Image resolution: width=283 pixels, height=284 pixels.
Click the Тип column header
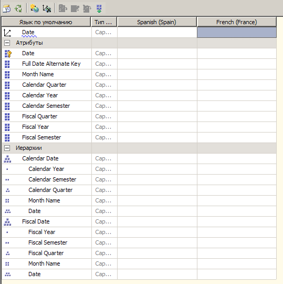(x=104, y=22)
